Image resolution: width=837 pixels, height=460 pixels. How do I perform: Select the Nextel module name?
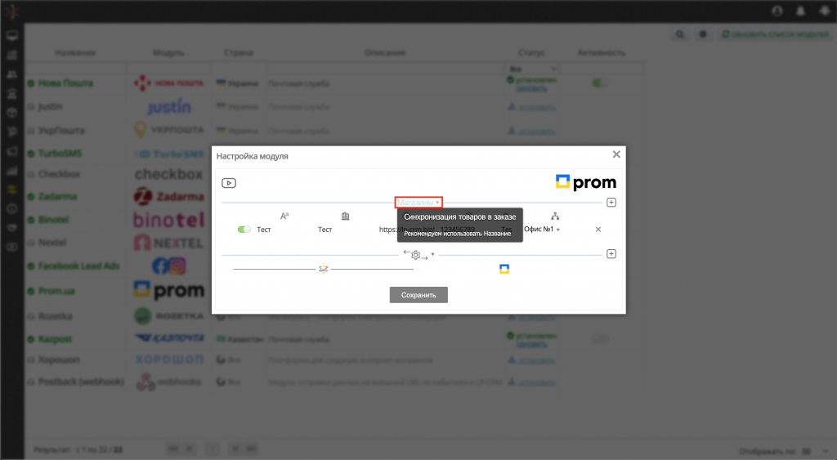coord(52,243)
